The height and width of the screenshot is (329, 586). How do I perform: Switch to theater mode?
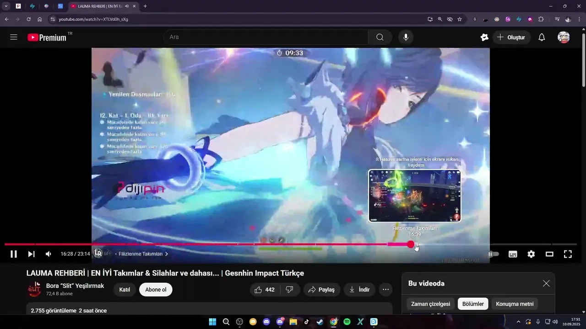(x=549, y=254)
